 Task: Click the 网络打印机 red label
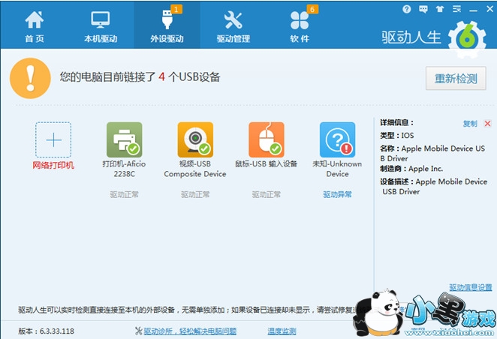pos(53,165)
